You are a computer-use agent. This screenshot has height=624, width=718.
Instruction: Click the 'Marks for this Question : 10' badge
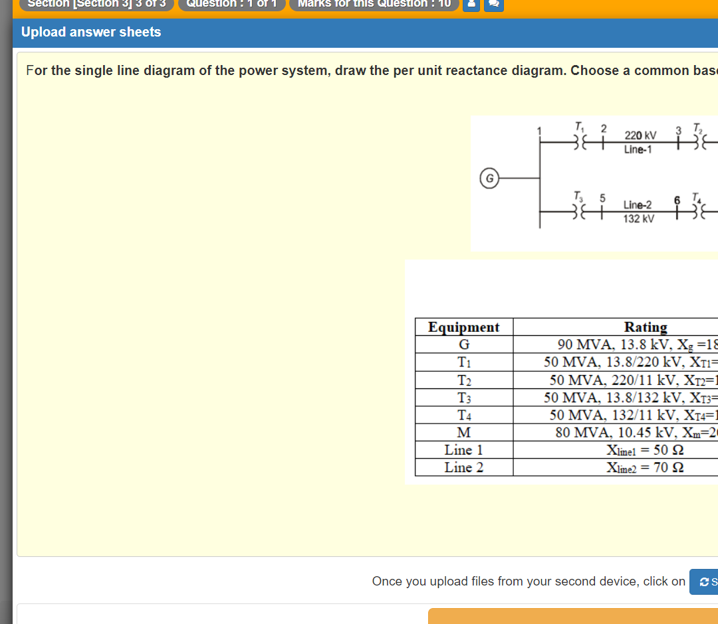(374, 5)
